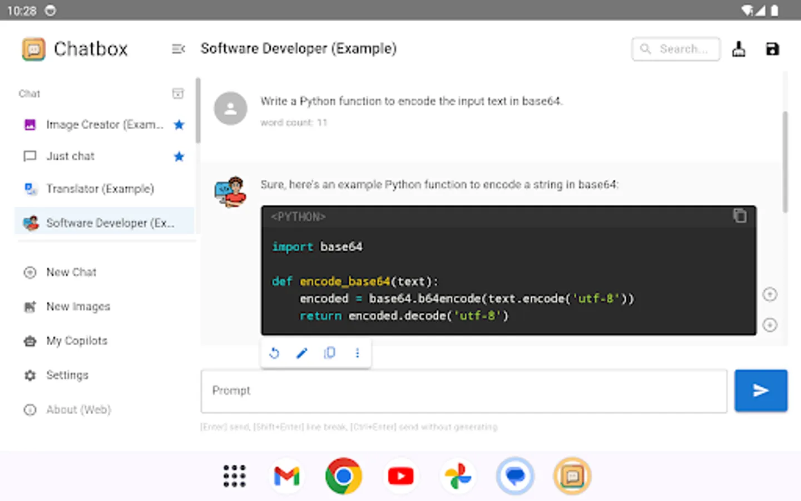Regenerate the assistant's response
The image size is (801, 501).
(x=274, y=353)
